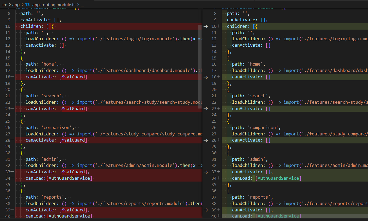Click line number 16 in the left pane
This screenshot has height=221, width=368.
click(8, 64)
